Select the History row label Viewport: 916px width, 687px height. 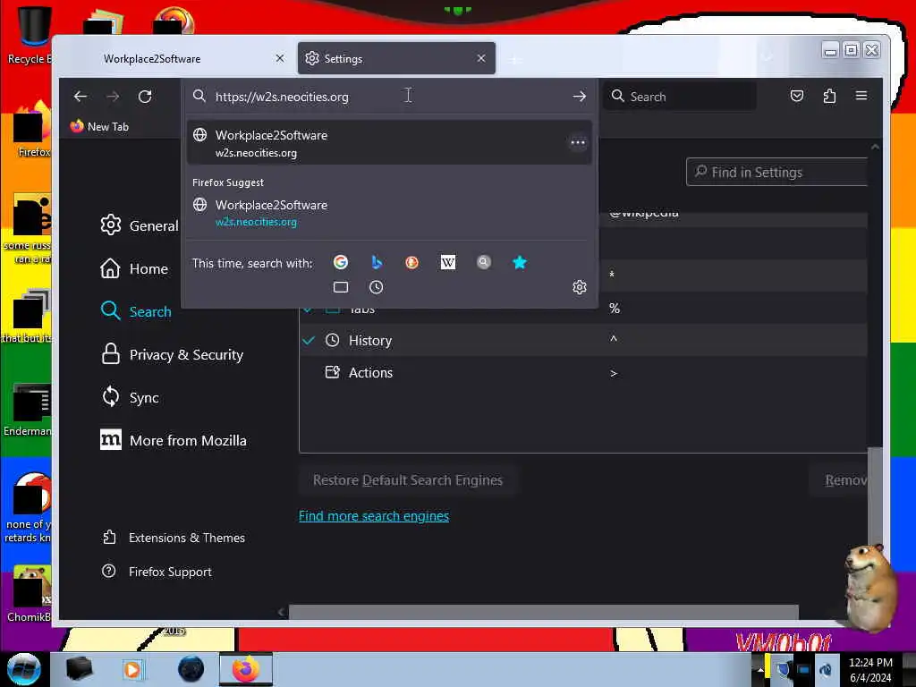(369, 341)
